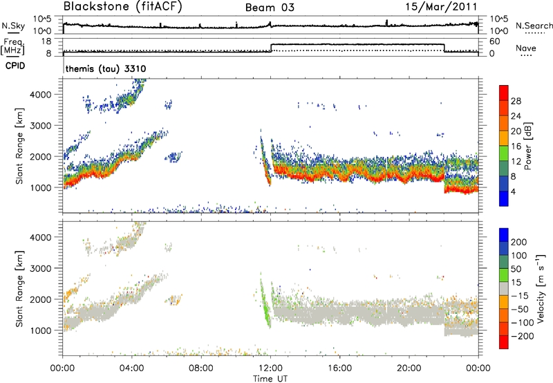The width and height of the screenshot is (553, 383).
Task: Click the "16:00" time tick label
Action: coord(339,368)
